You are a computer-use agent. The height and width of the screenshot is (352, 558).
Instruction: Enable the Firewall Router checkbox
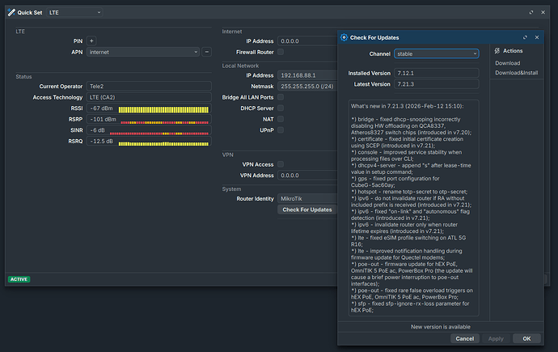281,52
